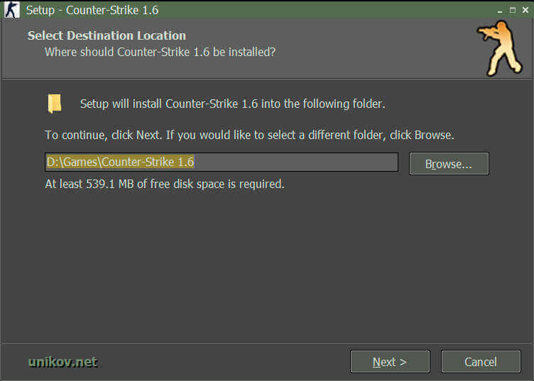Screen dimensions: 534x381
Task: Click the unikov.net watermark text
Action: coord(62,362)
